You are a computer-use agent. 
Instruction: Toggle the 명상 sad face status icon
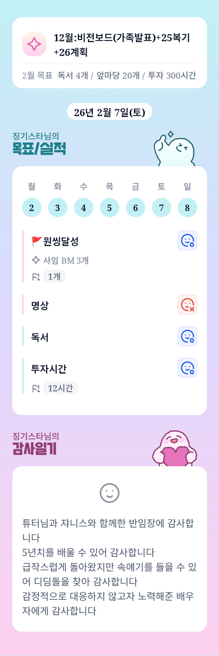click(x=187, y=305)
